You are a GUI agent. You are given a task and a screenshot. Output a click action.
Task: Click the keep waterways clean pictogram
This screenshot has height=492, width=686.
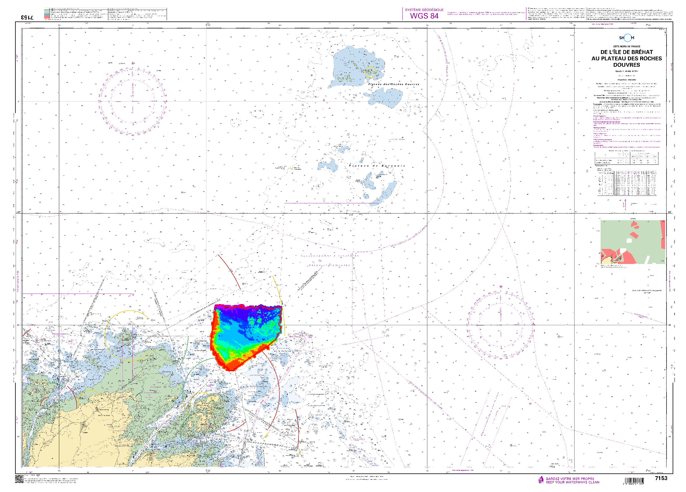[541, 480]
